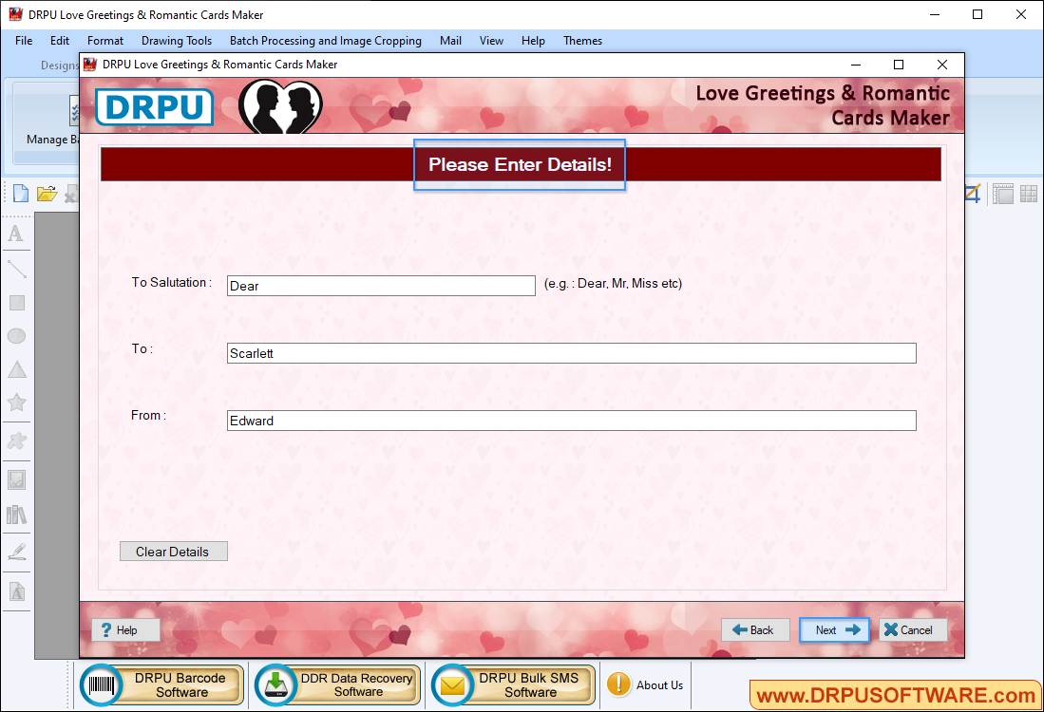
Task: Select the Text tool in left toolbar
Action: (x=16, y=234)
